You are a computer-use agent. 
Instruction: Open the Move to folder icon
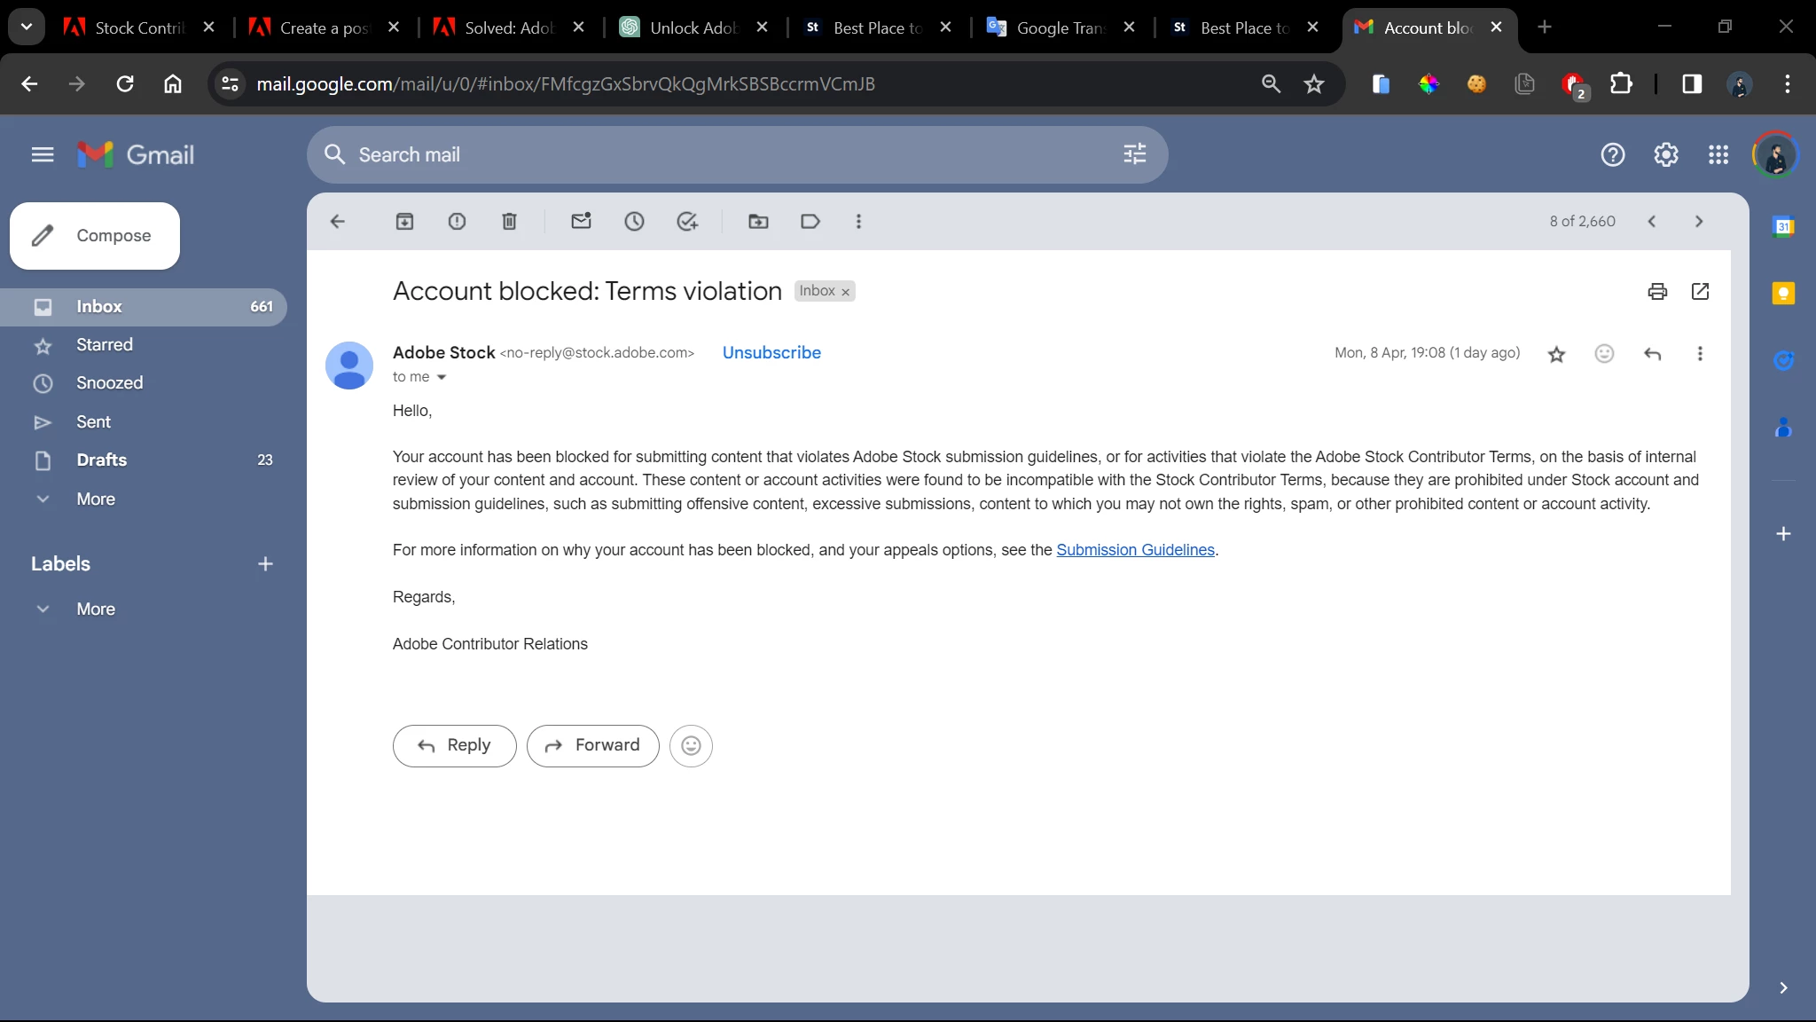click(x=758, y=222)
